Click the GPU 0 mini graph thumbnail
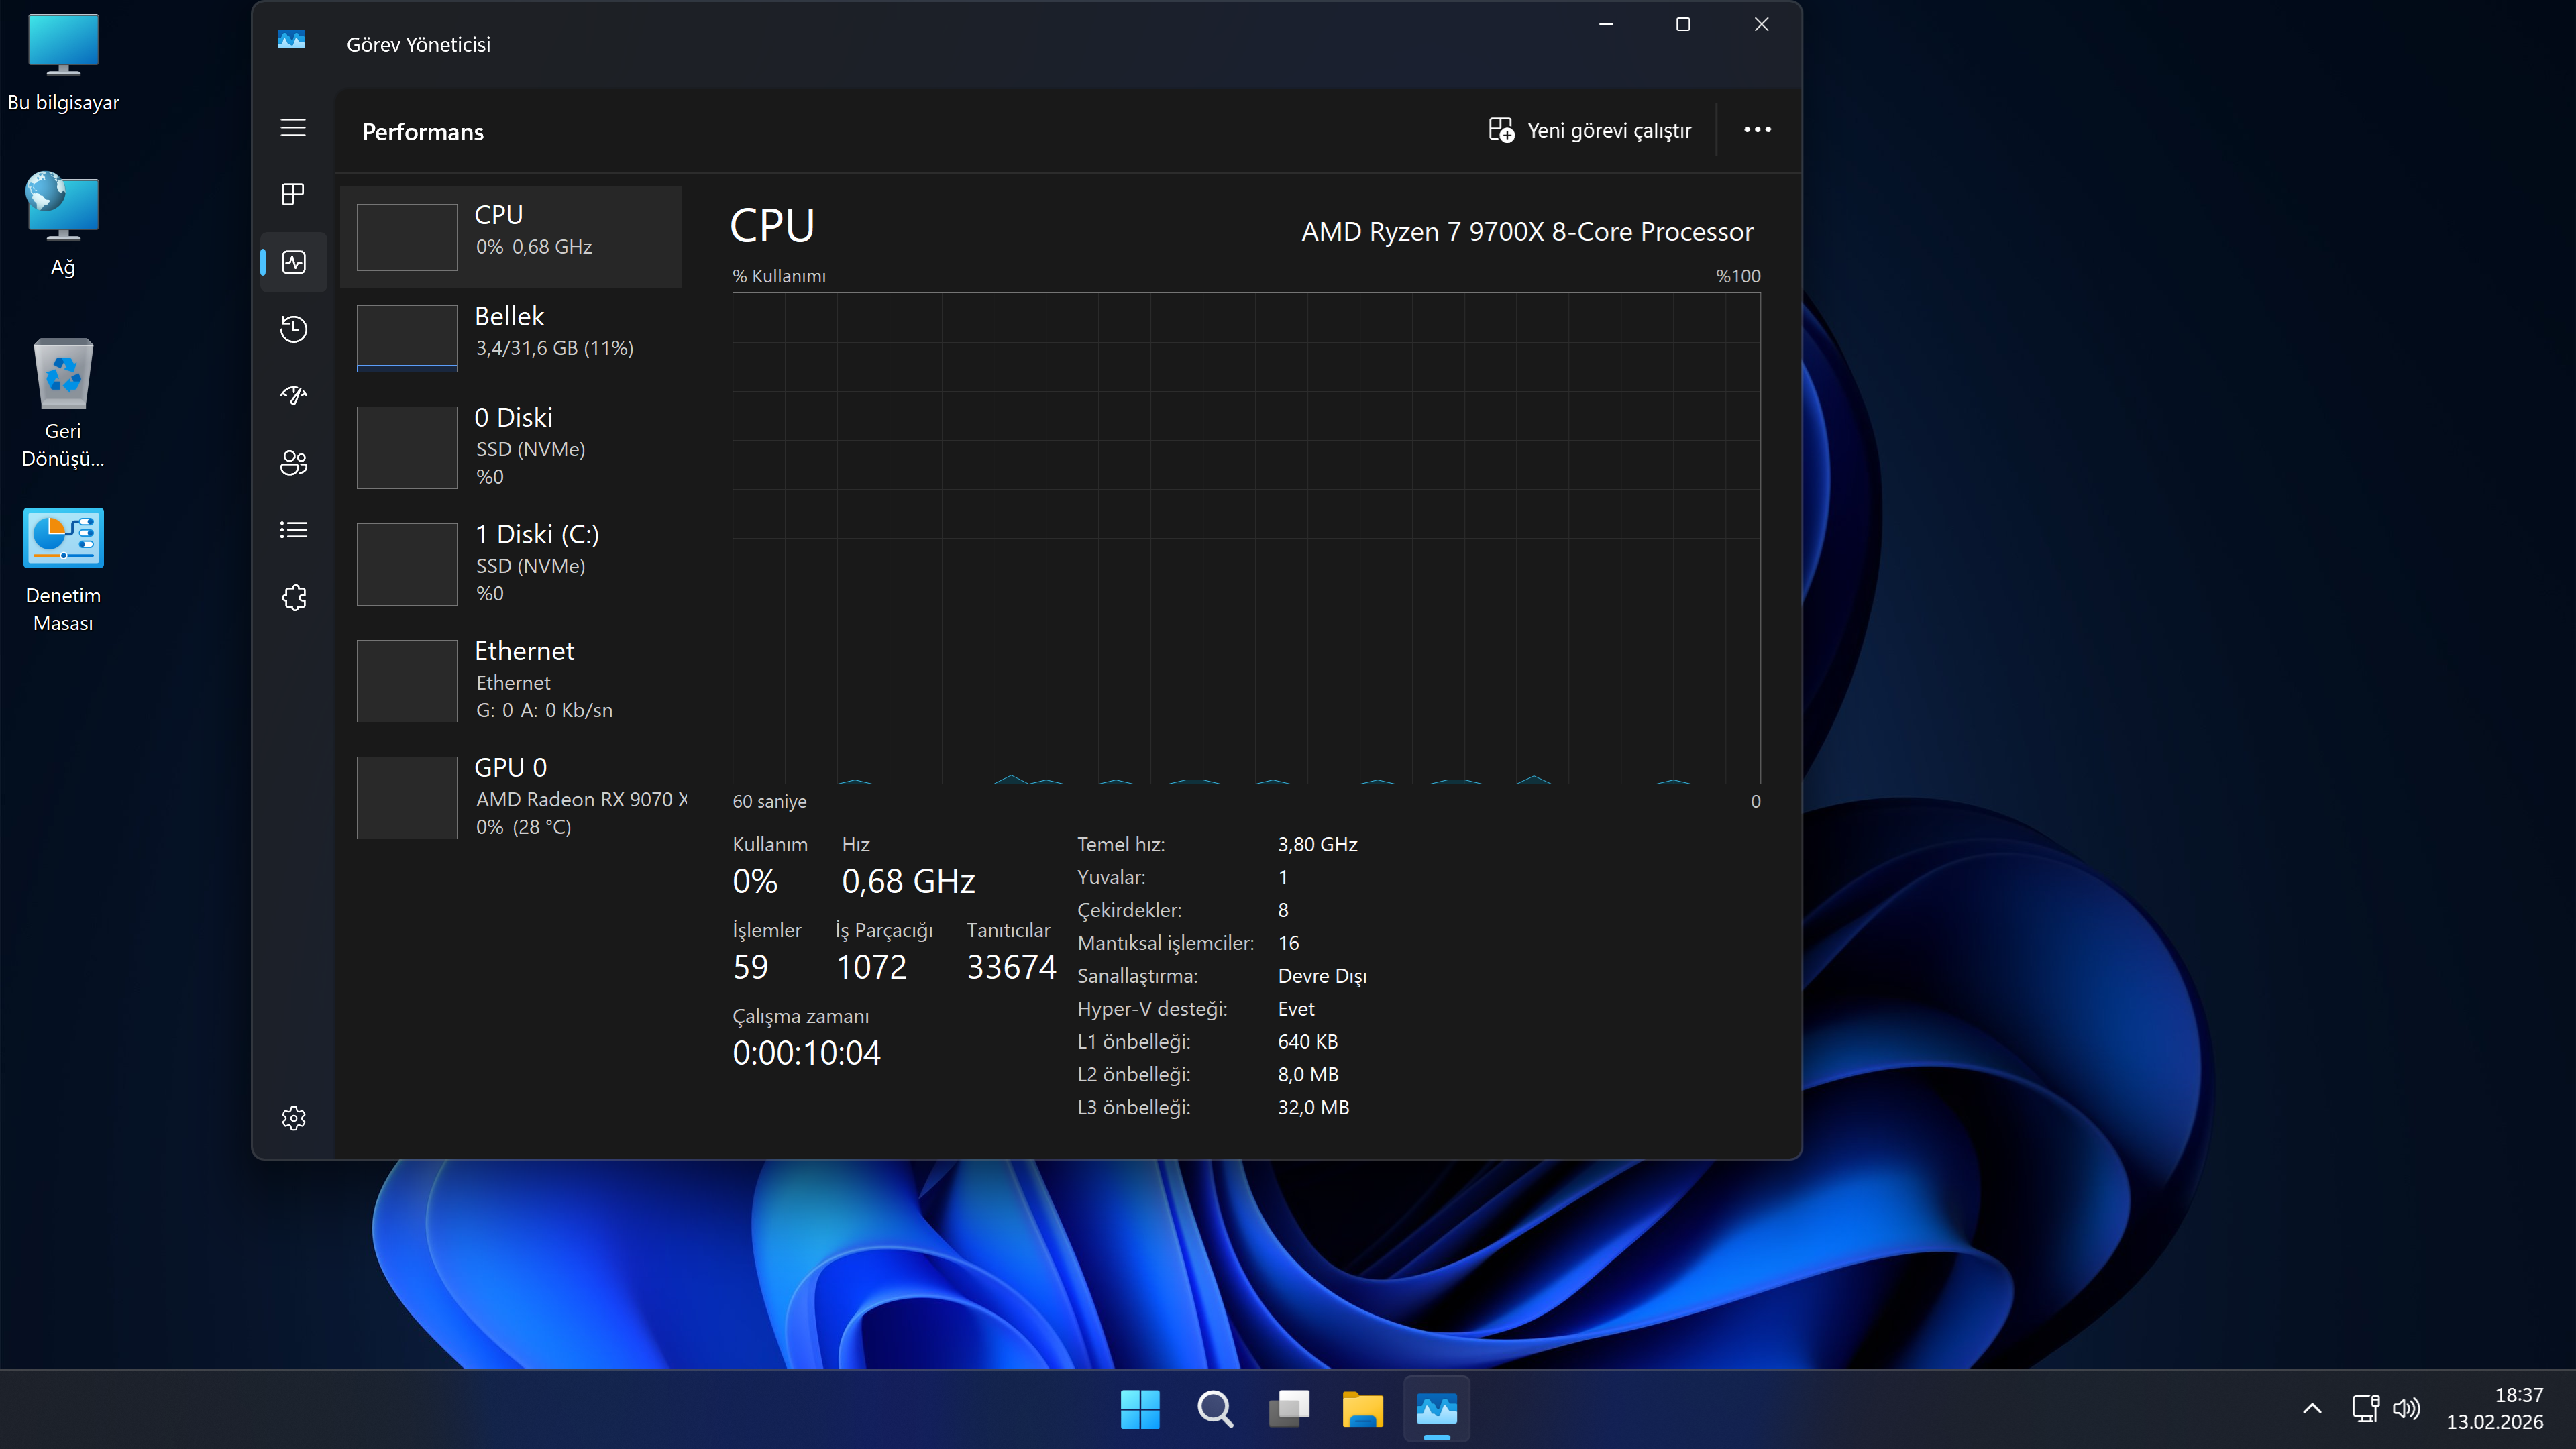The height and width of the screenshot is (1449, 2576). click(407, 798)
